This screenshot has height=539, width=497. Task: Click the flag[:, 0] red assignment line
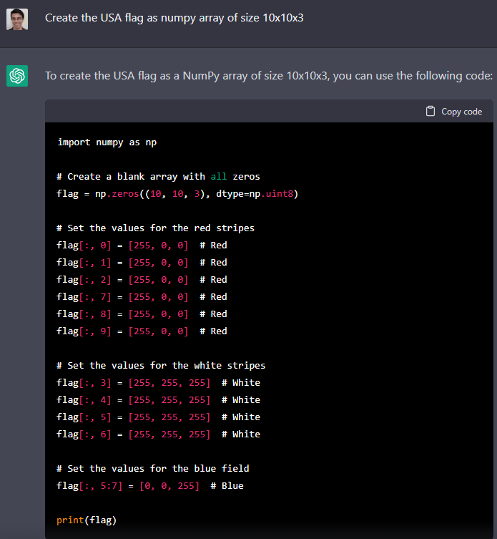(141, 245)
